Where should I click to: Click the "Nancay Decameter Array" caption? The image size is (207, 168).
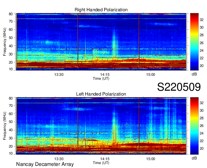point(45,164)
